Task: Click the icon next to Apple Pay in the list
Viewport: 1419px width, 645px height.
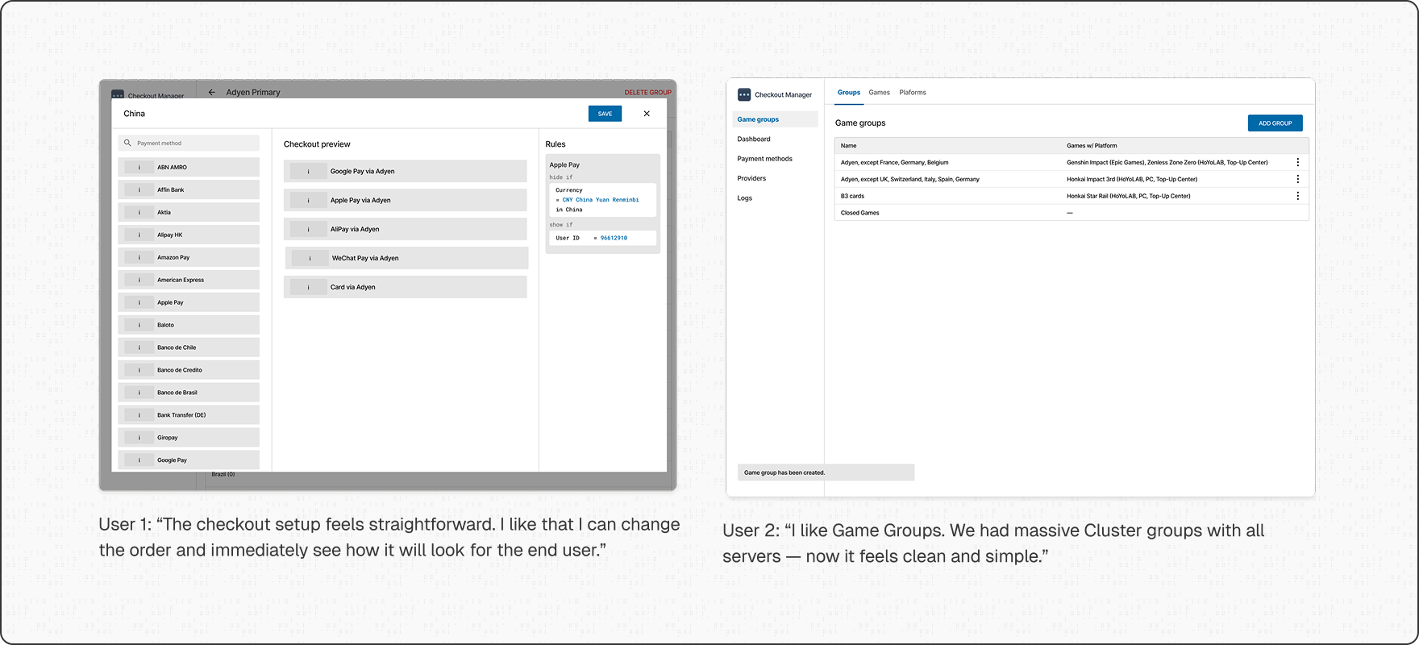Action: (139, 302)
